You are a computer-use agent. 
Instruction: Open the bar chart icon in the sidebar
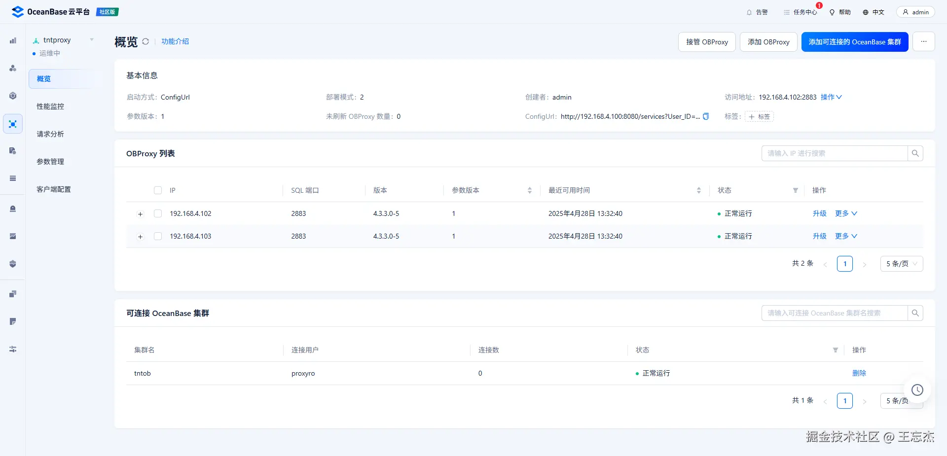pyautogui.click(x=13, y=40)
